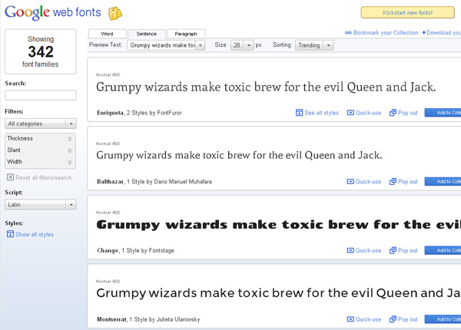The height and width of the screenshot is (330, 461).
Task: Open the font Size dropdown arrow
Action: (249, 45)
